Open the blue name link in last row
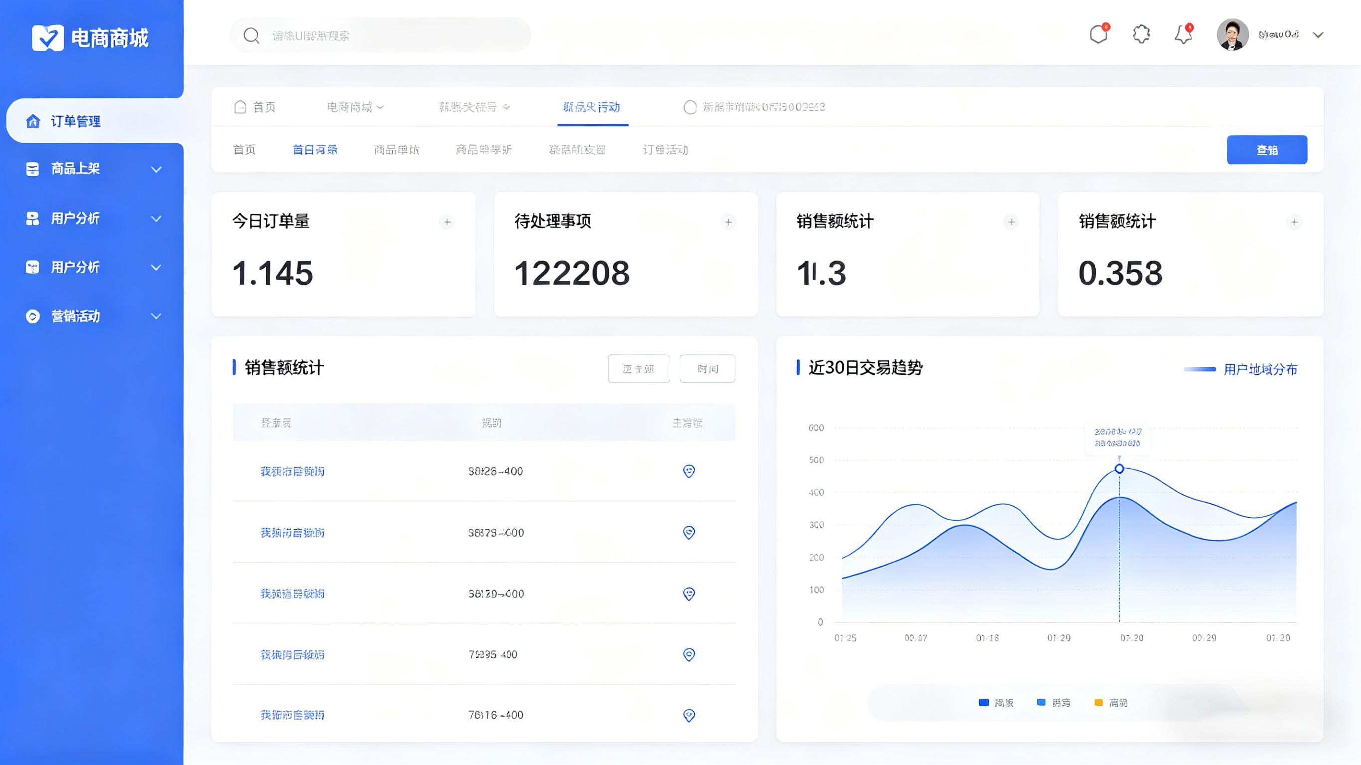Image resolution: width=1361 pixels, height=765 pixels. pos(292,715)
